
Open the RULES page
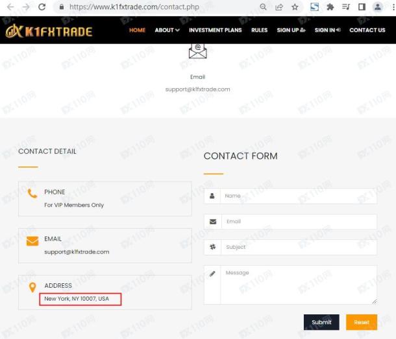point(259,30)
